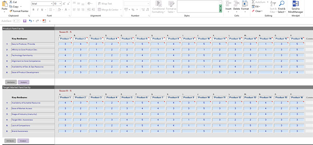The image size is (313, 145).
Task: Increase font size with the larger A
Action: pyautogui.click(x=64, y=4)
